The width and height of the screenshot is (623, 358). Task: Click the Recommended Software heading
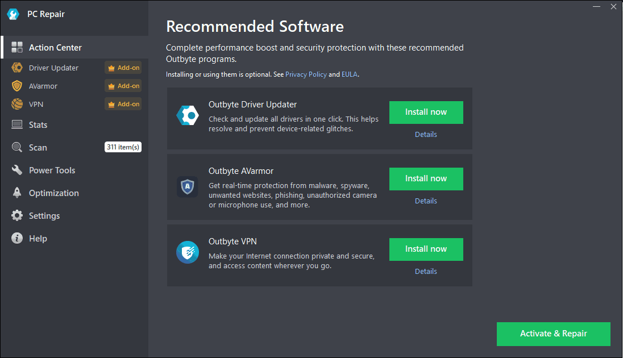coord(255,27)
